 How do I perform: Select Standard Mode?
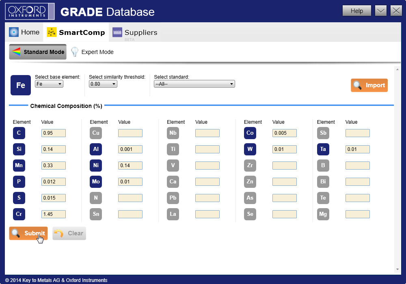[38, 52]
